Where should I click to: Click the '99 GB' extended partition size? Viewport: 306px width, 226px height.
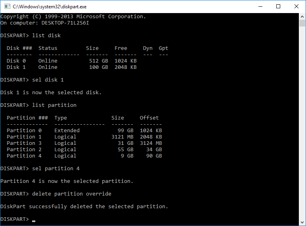coord(126,130)
